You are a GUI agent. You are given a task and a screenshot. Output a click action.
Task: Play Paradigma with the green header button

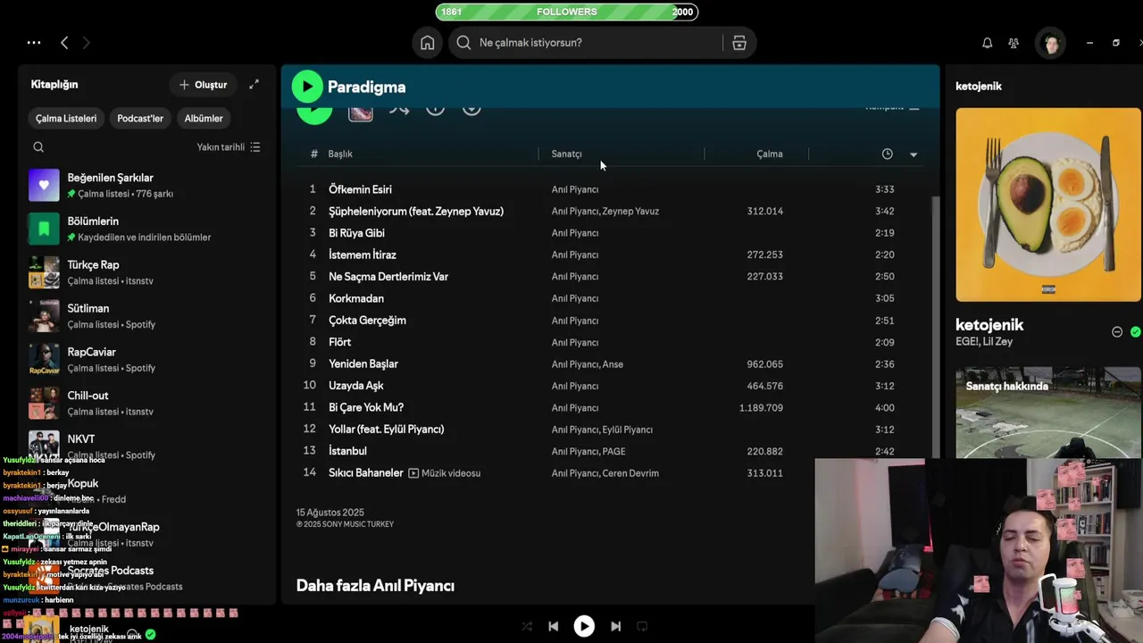pyautogui.click(x=307, y=87)
